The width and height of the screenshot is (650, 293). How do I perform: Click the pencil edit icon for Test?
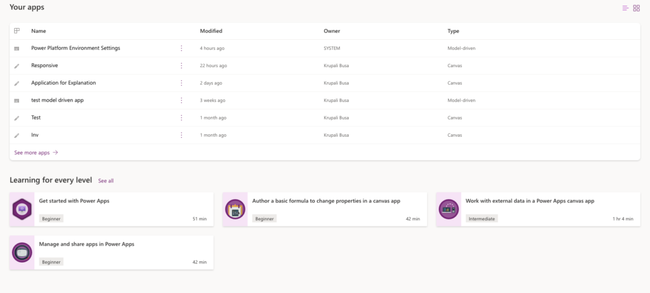click(17, 118)
